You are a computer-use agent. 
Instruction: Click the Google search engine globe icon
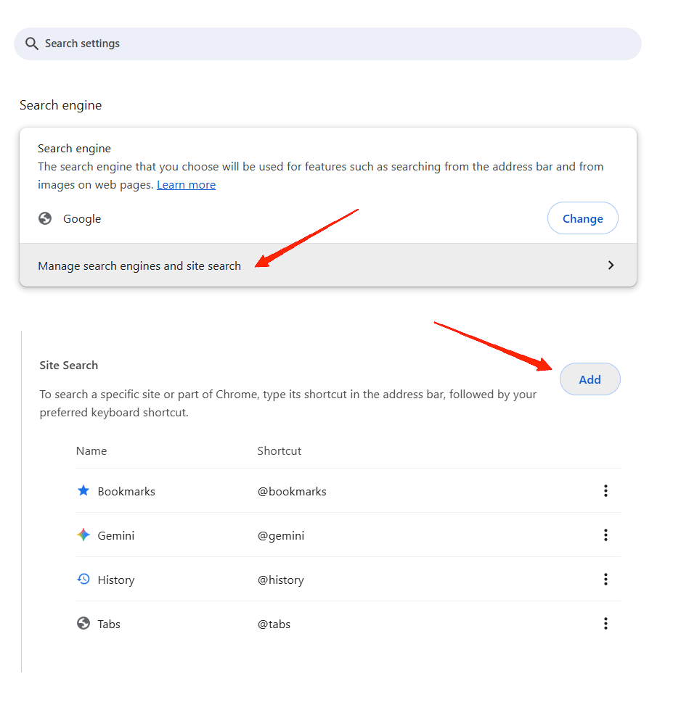[45, 218]
